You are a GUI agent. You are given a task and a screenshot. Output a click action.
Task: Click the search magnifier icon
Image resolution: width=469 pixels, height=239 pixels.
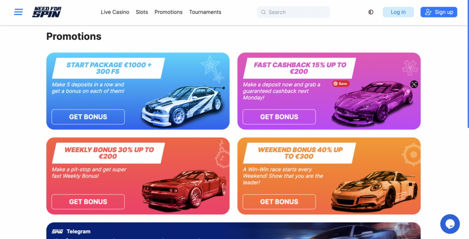coord(263,12)
